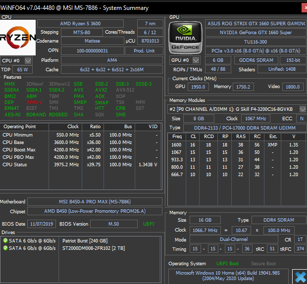Click the 6 GB video memory field
This screenshot has height=284, width=307.
click(x=218, y=60)
